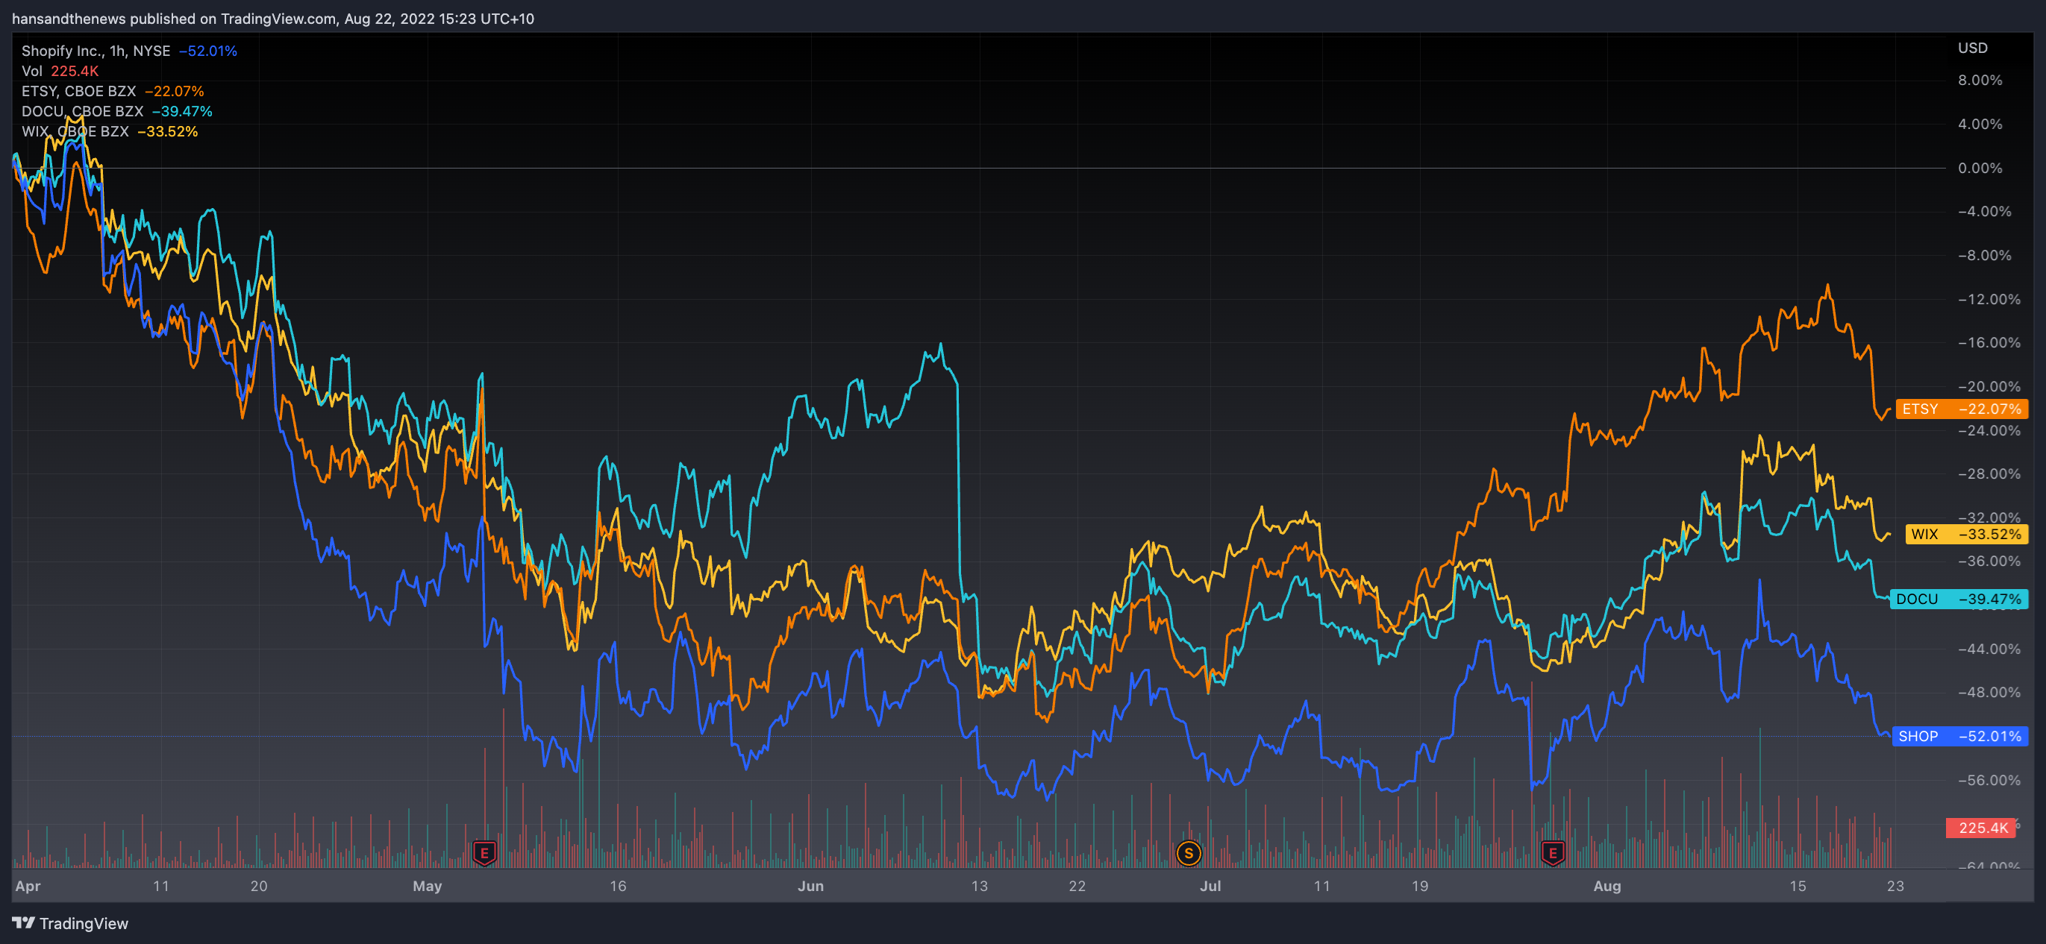Click the red 225.4K volume label

pyautogui.click(x=1982, y=828)
